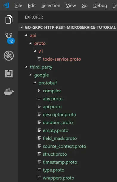Viewport: 117px width, 182px height.
Task: Select the google folder
Action: (x=41, y=75)
